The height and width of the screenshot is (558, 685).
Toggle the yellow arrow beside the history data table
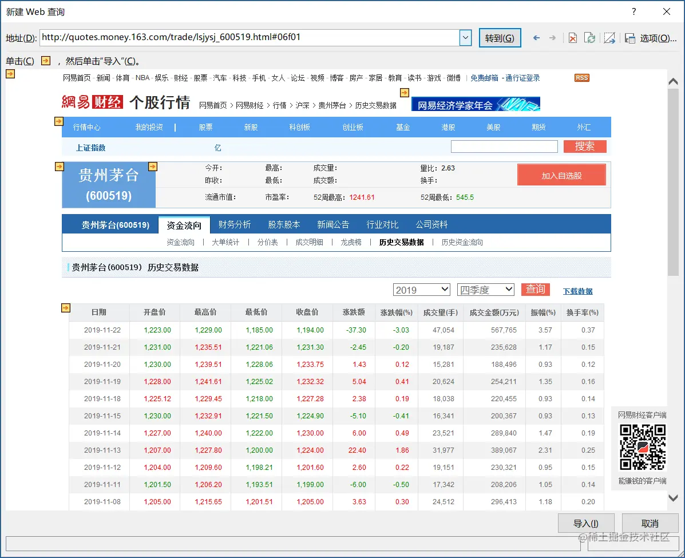65,307
